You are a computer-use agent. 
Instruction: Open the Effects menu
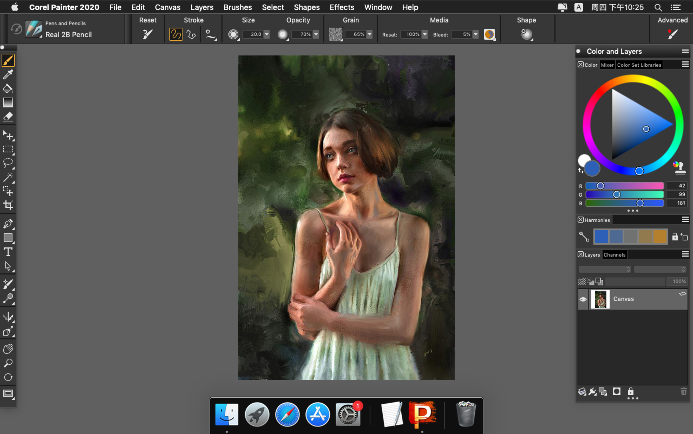342,7
